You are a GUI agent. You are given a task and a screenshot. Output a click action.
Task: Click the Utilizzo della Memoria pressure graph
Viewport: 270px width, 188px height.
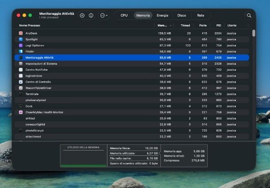84,159
